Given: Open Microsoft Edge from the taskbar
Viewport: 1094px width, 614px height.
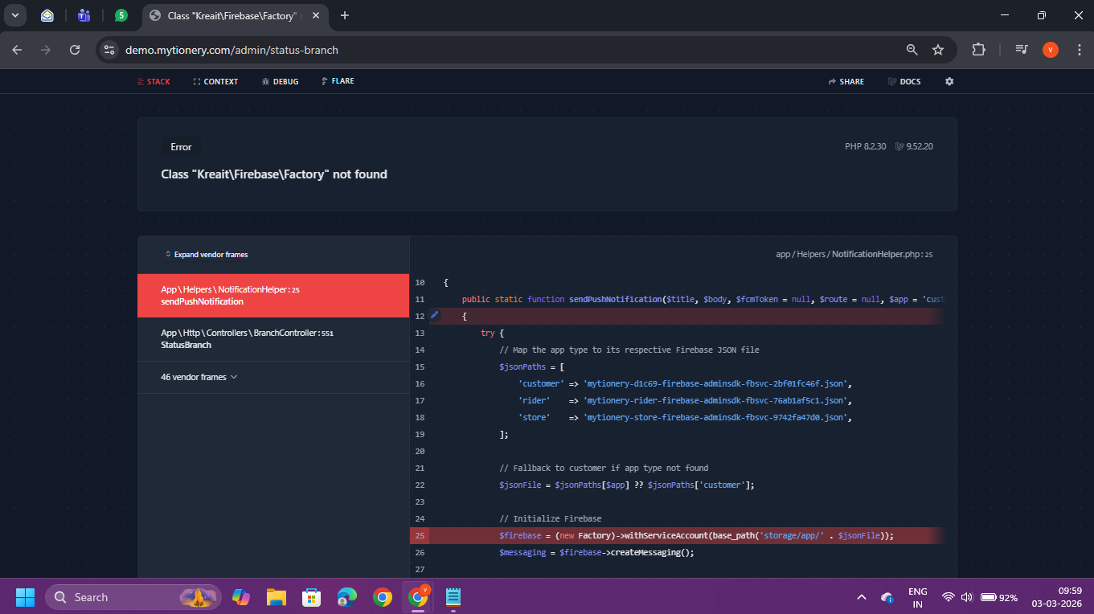Looking at the screenshot, I should 347,597.
